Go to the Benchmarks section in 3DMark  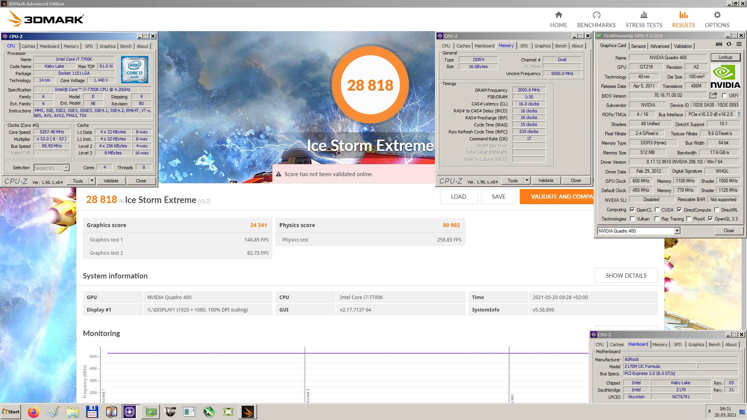pyautogui.click(x=596, y=19)
